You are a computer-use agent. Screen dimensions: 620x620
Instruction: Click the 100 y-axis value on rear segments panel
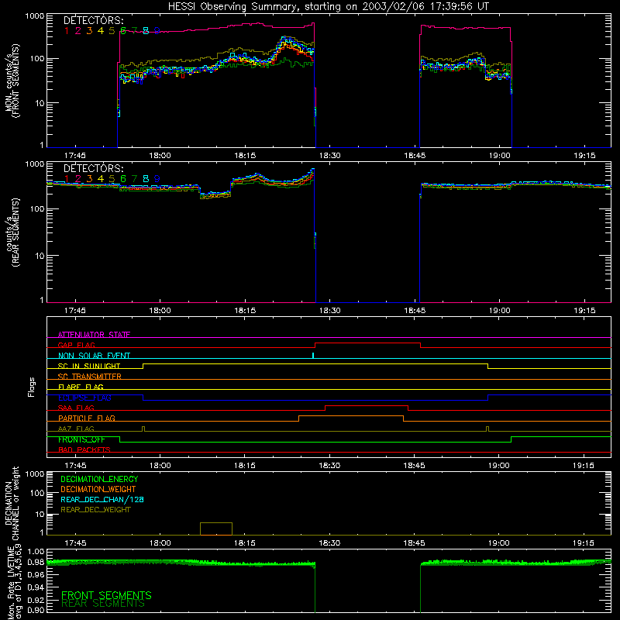[37, 208]
